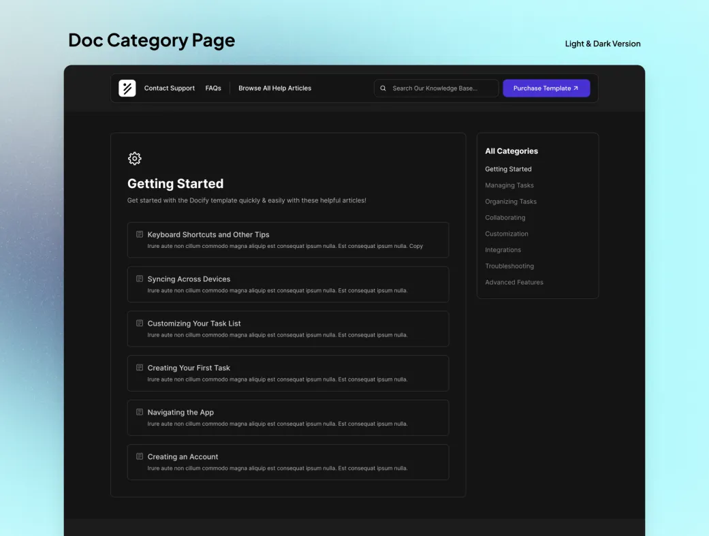Click the Navigating the App document icon
Screen dimensions: 709x536
click(140, 412)
